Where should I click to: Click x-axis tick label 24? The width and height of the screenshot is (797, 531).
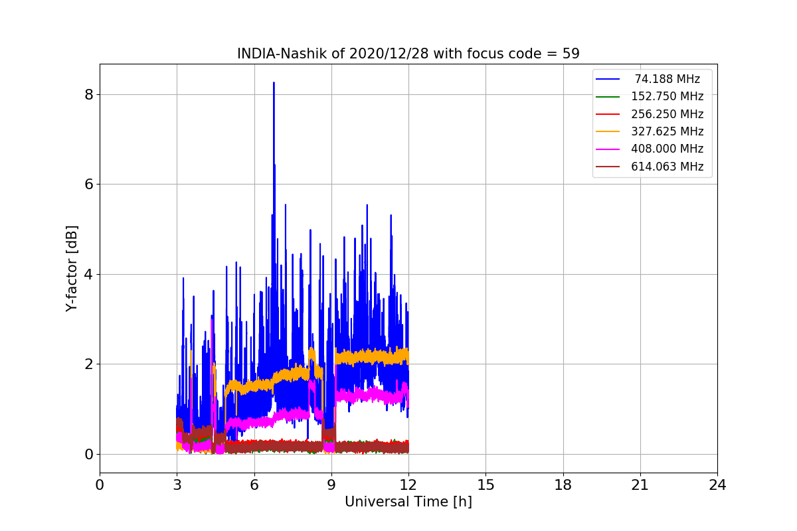[x=717, y=485]
